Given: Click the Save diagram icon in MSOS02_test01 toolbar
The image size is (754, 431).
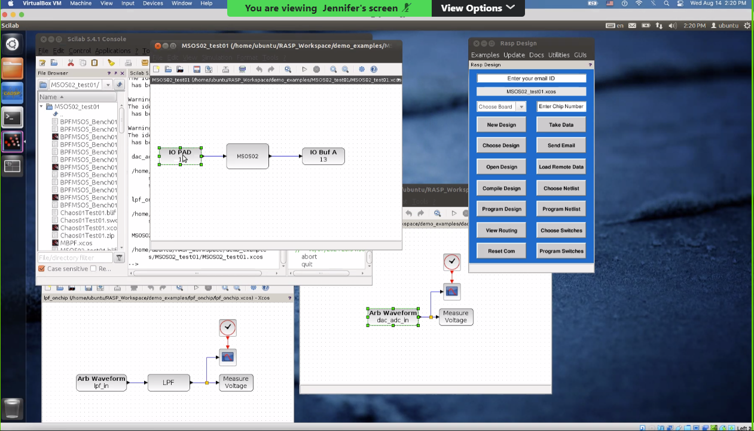Looking at the screenshot, I should [x=197, y=69].
